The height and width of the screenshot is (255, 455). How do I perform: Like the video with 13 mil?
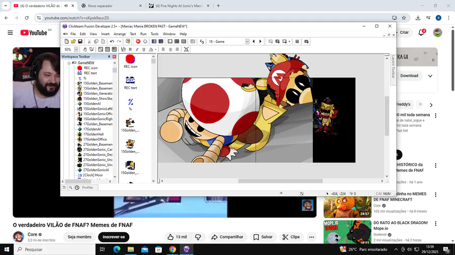(x=177, y=237)
